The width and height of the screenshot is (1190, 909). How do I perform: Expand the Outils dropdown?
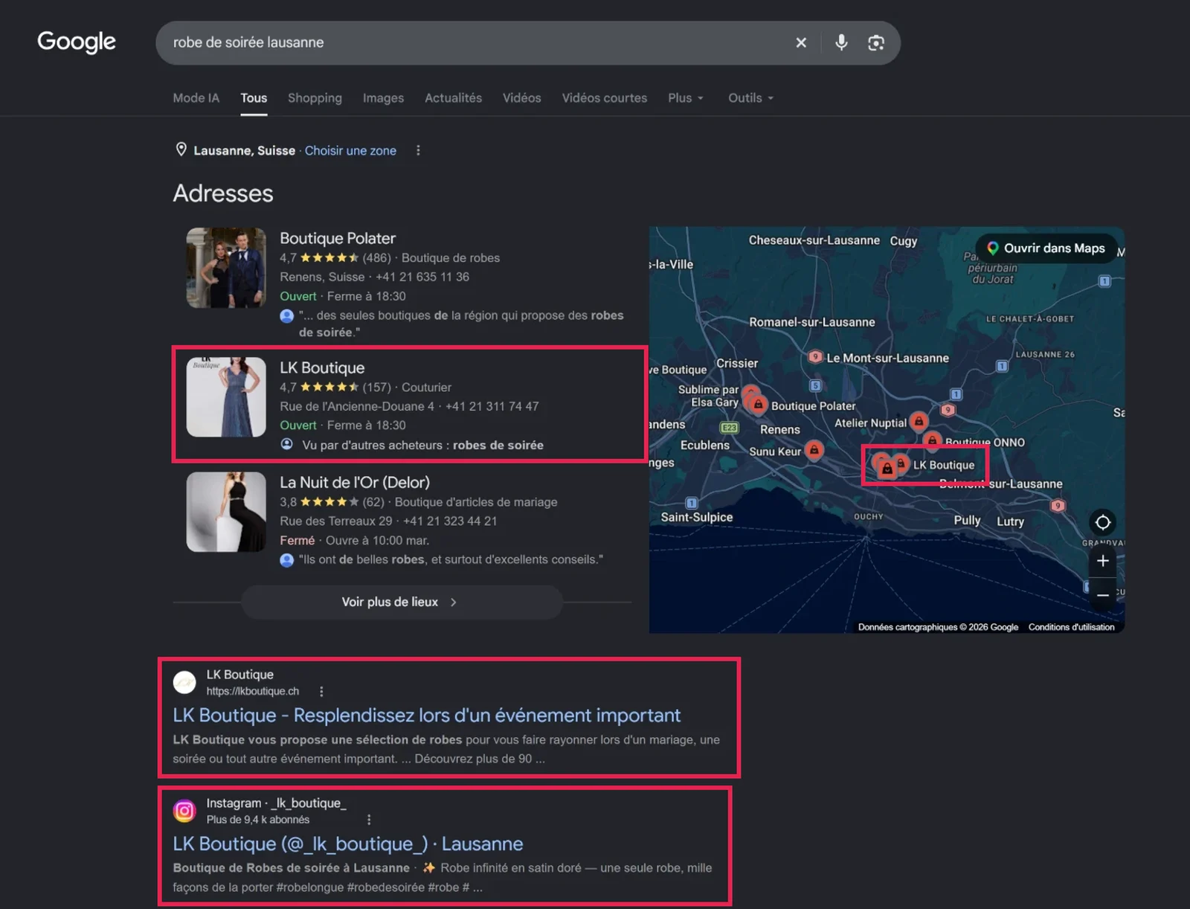pyautogui.click(x=751, y=98)
